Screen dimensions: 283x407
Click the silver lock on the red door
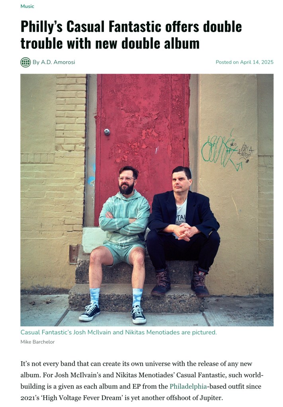107,132
